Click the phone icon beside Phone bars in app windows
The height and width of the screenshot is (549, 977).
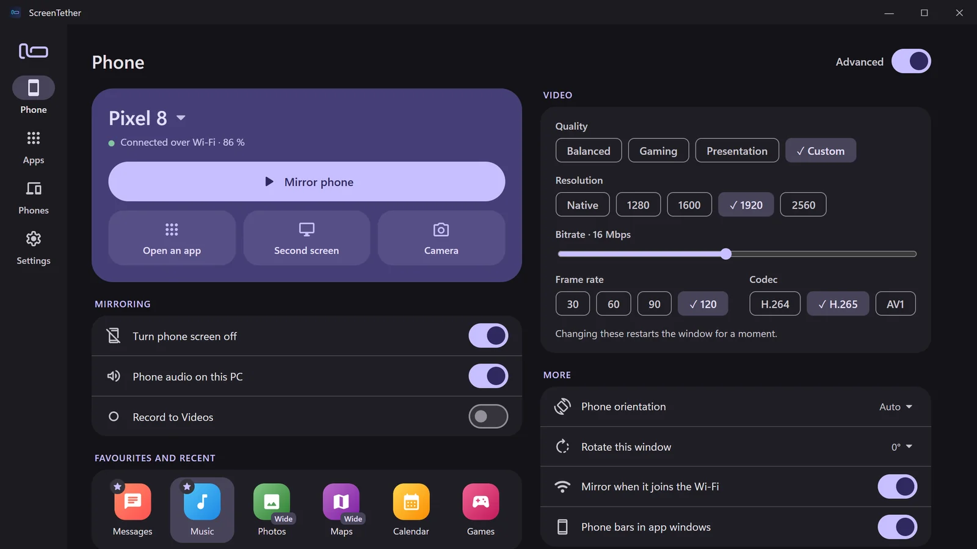point(562,527)
